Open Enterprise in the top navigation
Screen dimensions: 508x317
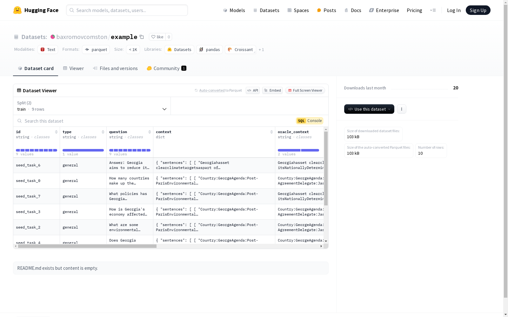tap(384, 10)
